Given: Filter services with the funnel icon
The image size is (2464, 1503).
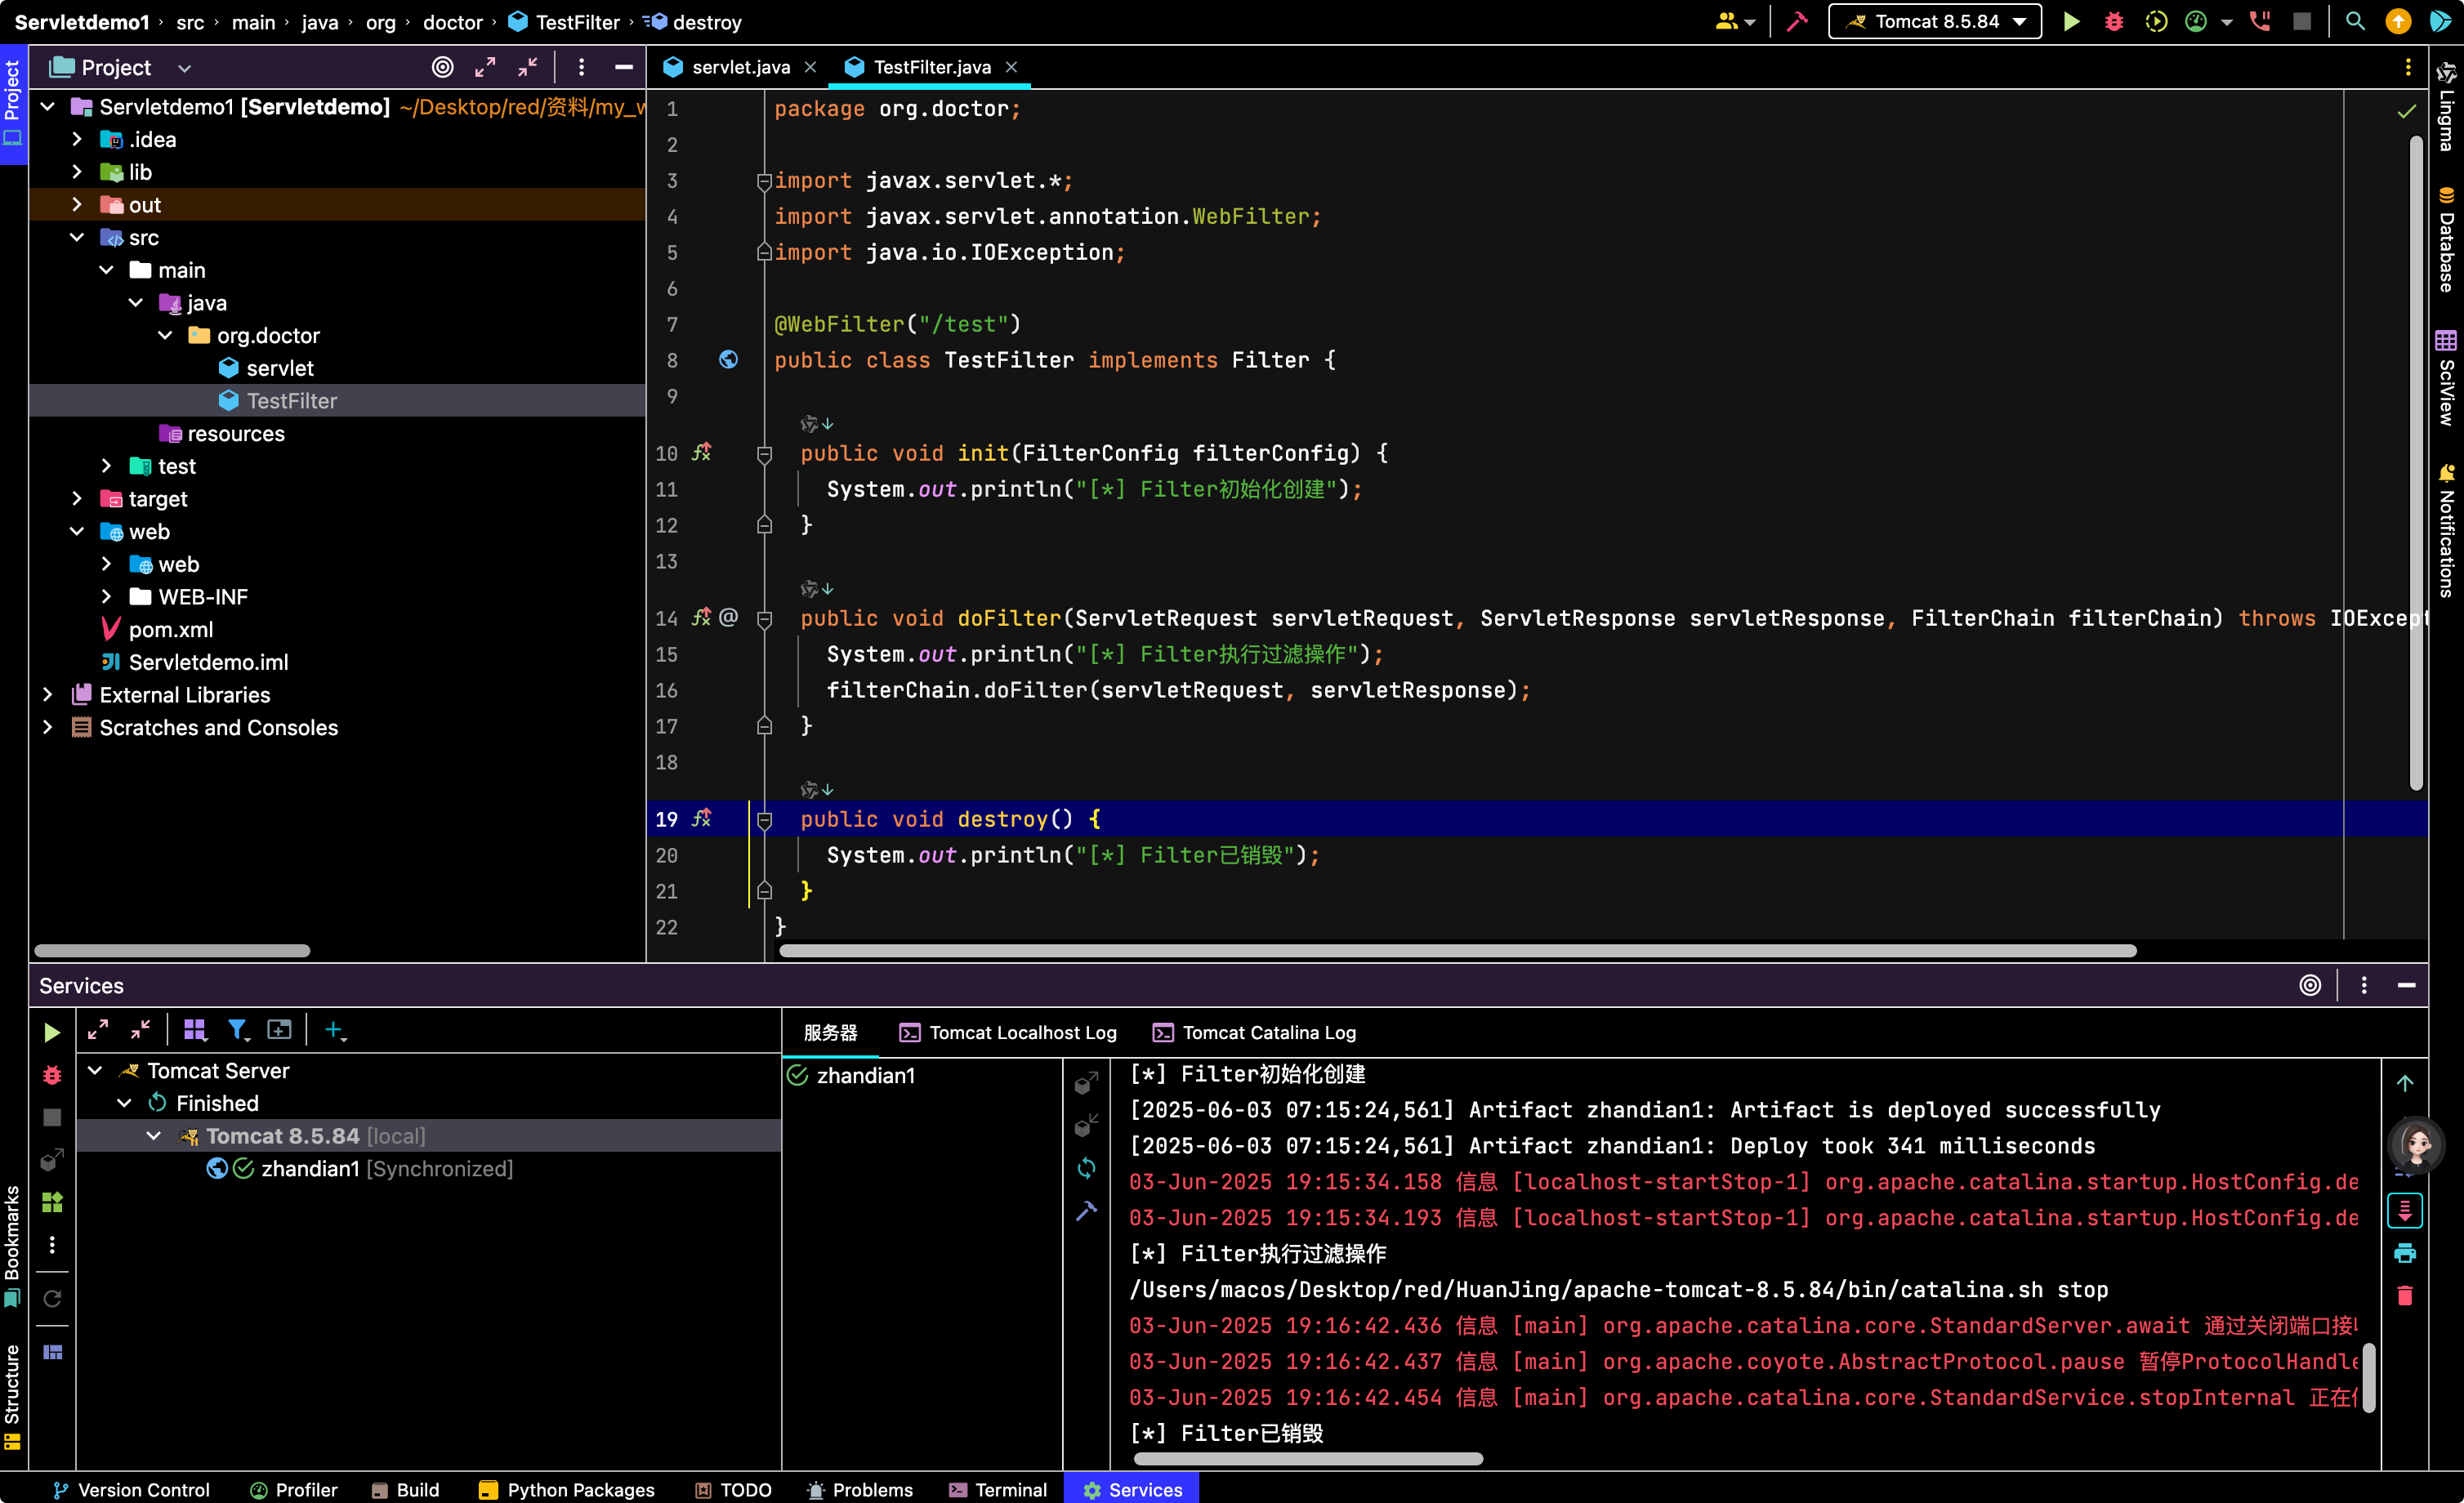Looking at the screenshot, I should coord(237,1030).
